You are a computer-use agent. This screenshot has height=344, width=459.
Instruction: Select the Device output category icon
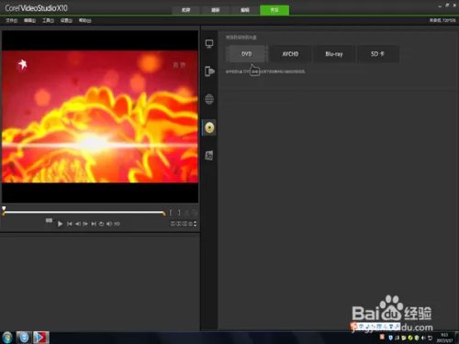pos(209,72)
